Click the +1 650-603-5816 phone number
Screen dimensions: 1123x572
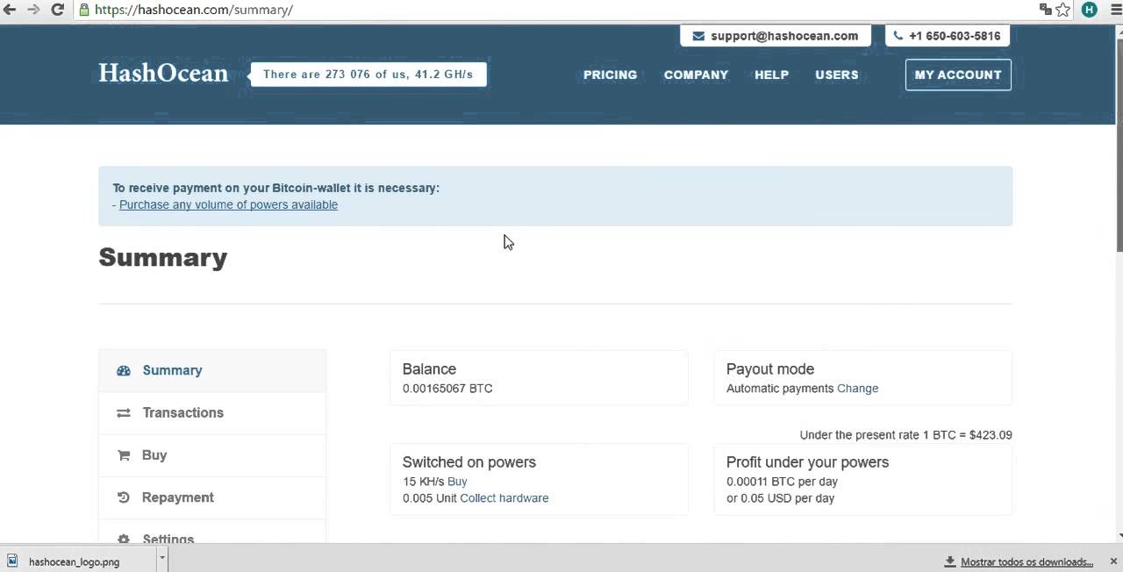point(955,36)
